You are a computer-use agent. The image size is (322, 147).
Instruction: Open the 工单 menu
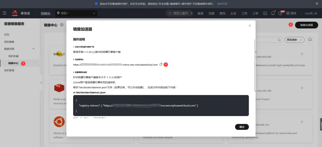click(x=255, y=13)
